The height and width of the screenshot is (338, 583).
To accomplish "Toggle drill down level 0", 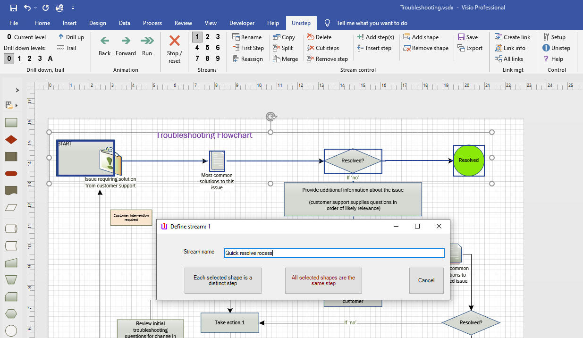I will click(x=8, y=59).
